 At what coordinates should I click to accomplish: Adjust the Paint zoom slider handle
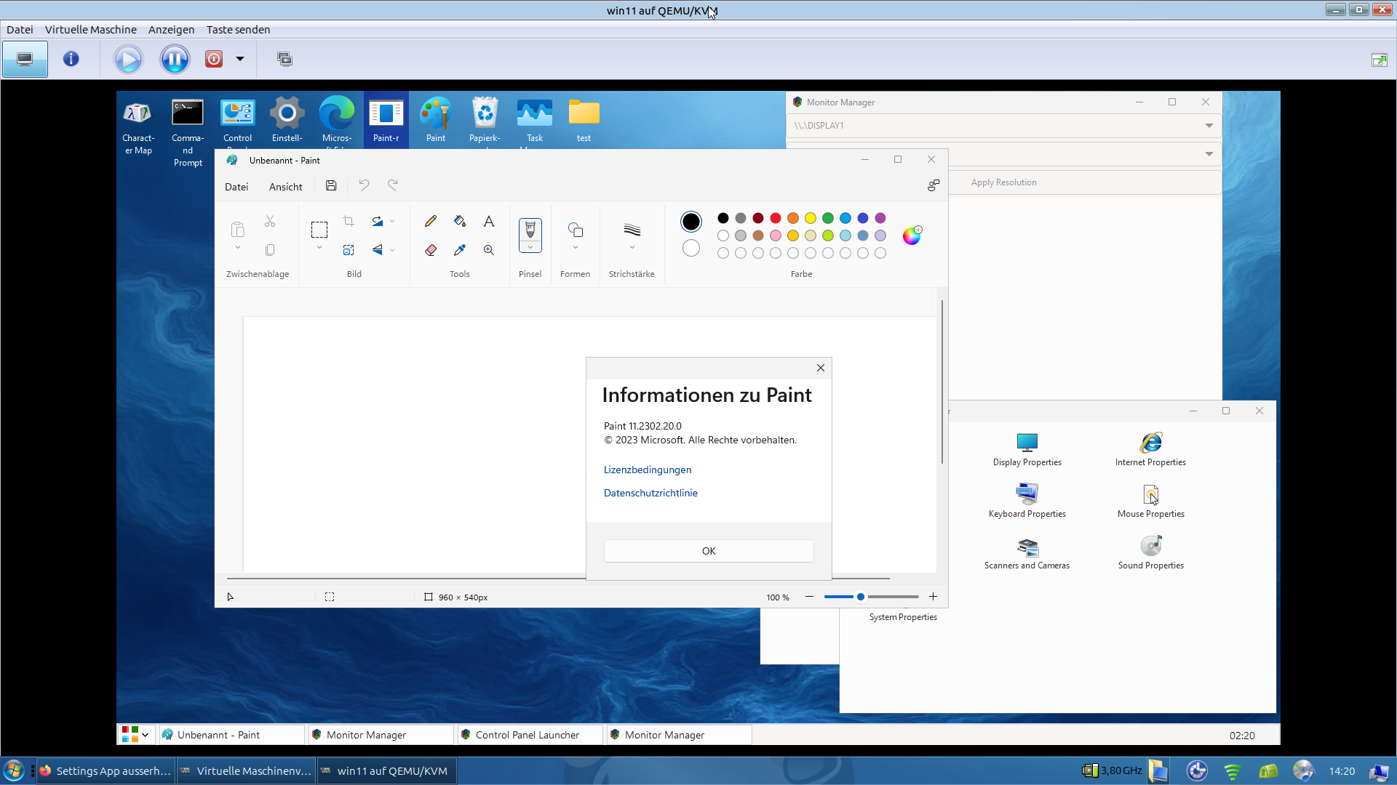[861, 597]
